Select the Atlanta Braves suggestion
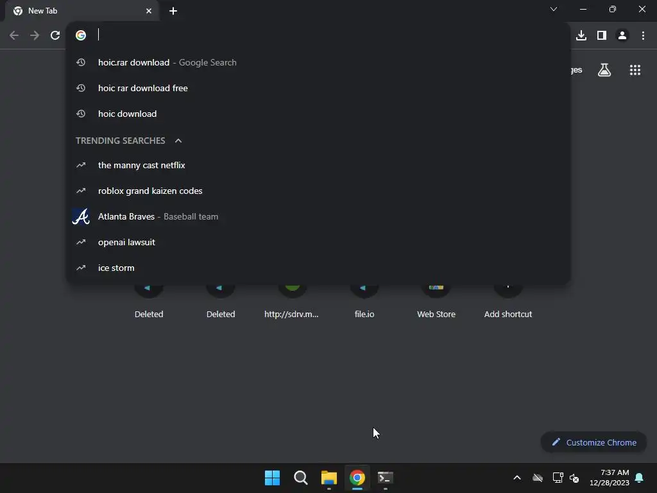The width and height of the screenshot is (657, 493). (318, 216)
